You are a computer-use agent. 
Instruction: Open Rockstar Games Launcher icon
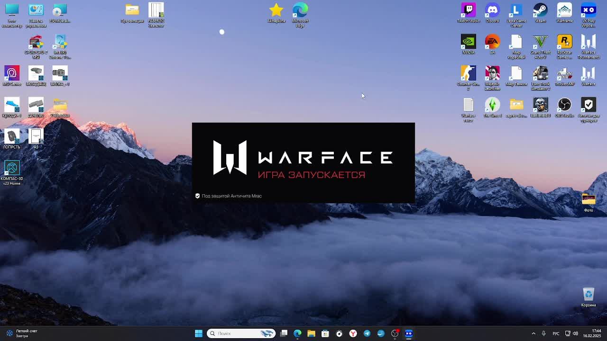pos(564,47)
